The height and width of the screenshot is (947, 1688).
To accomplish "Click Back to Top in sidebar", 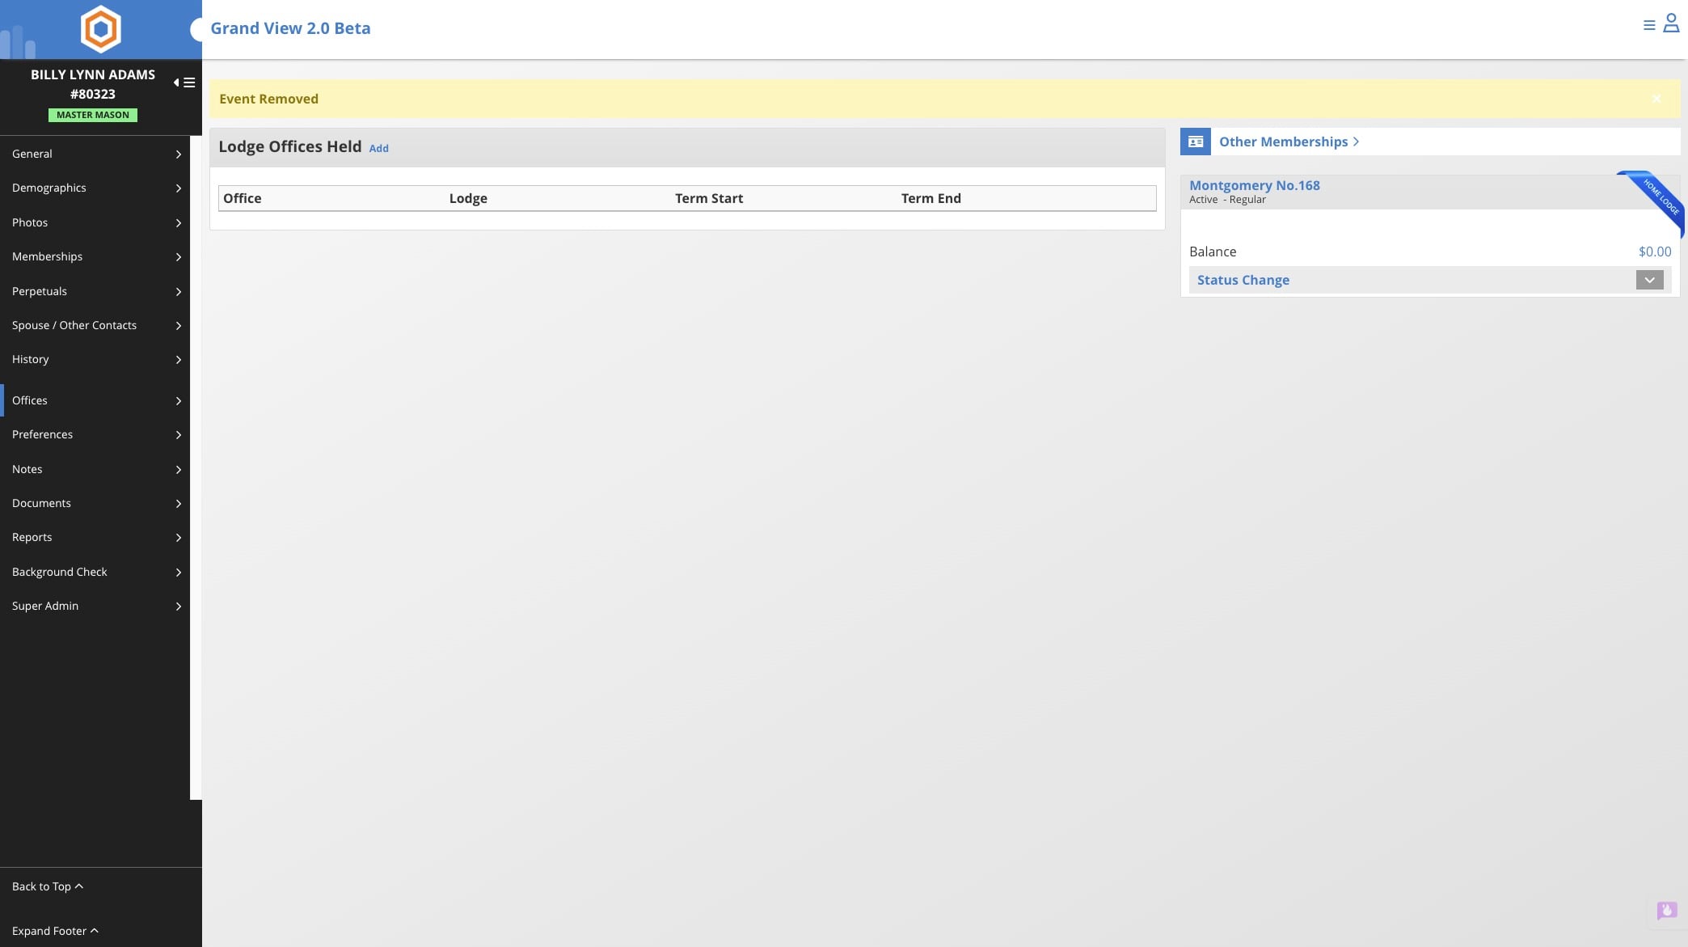I will (x=48, y=886).
